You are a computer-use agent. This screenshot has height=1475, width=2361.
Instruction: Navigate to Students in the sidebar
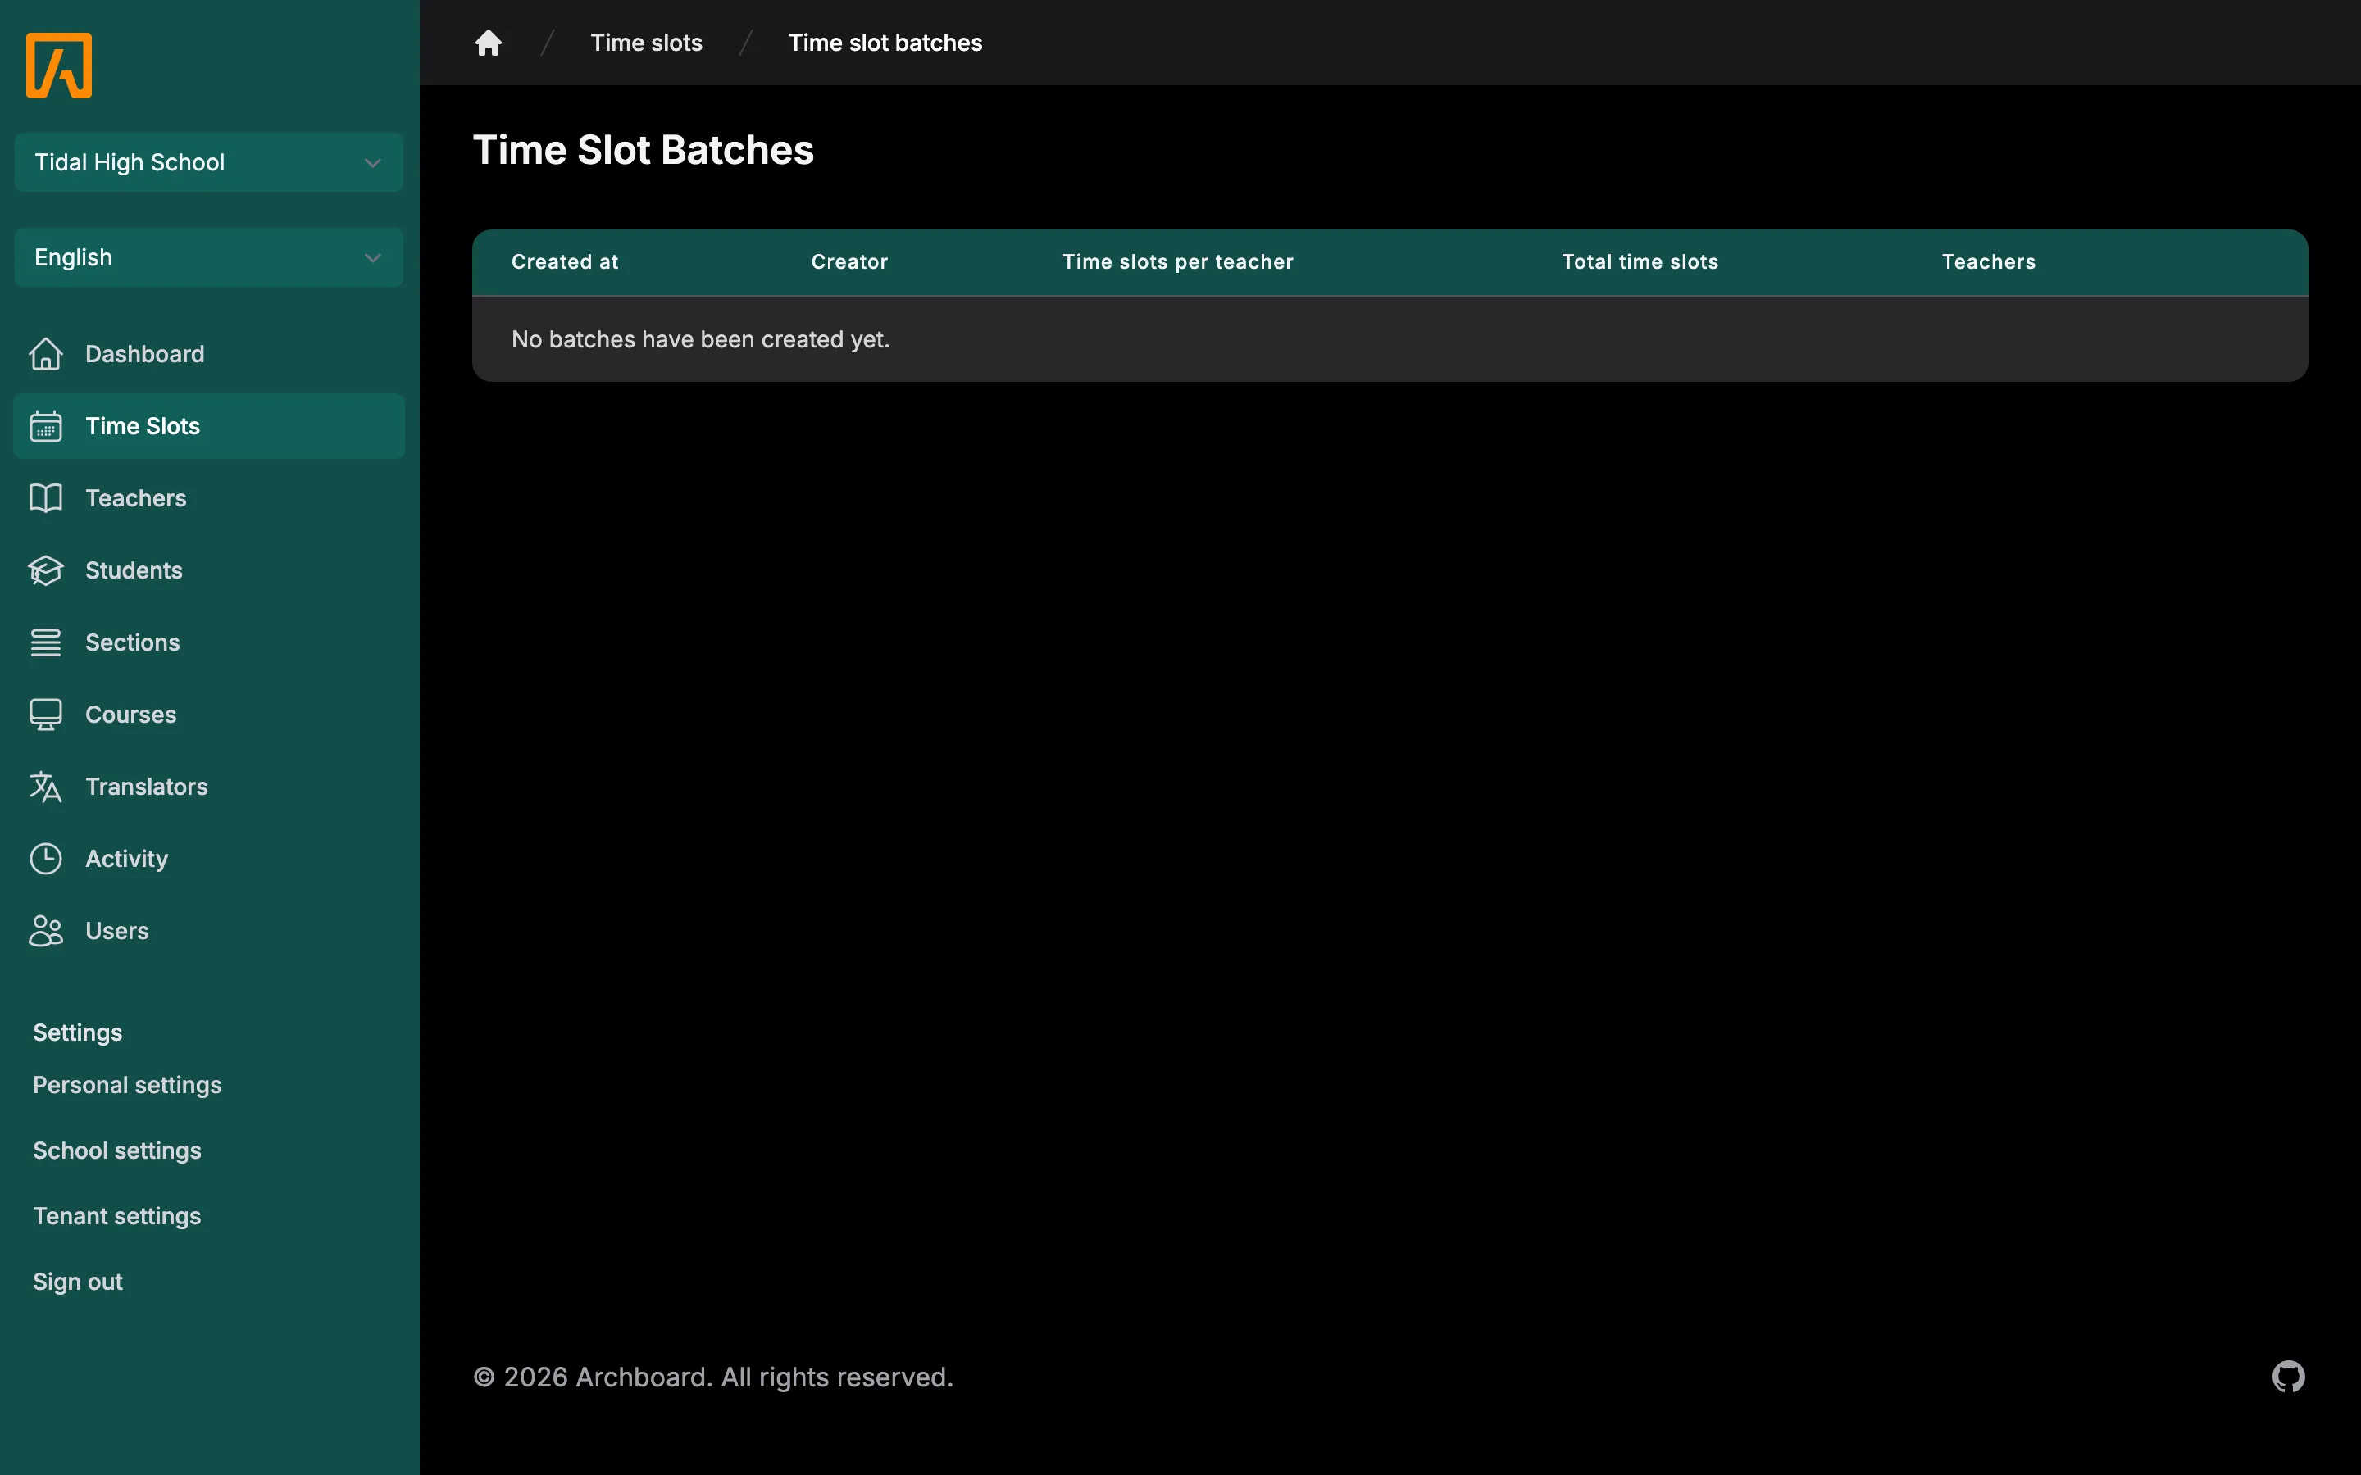pos(209,570)
